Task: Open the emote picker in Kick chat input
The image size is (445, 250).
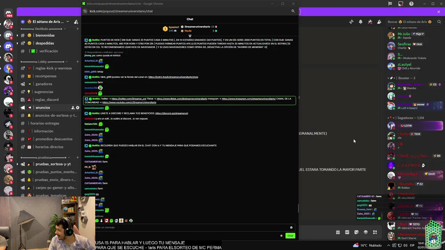Action: click(291, 227)
